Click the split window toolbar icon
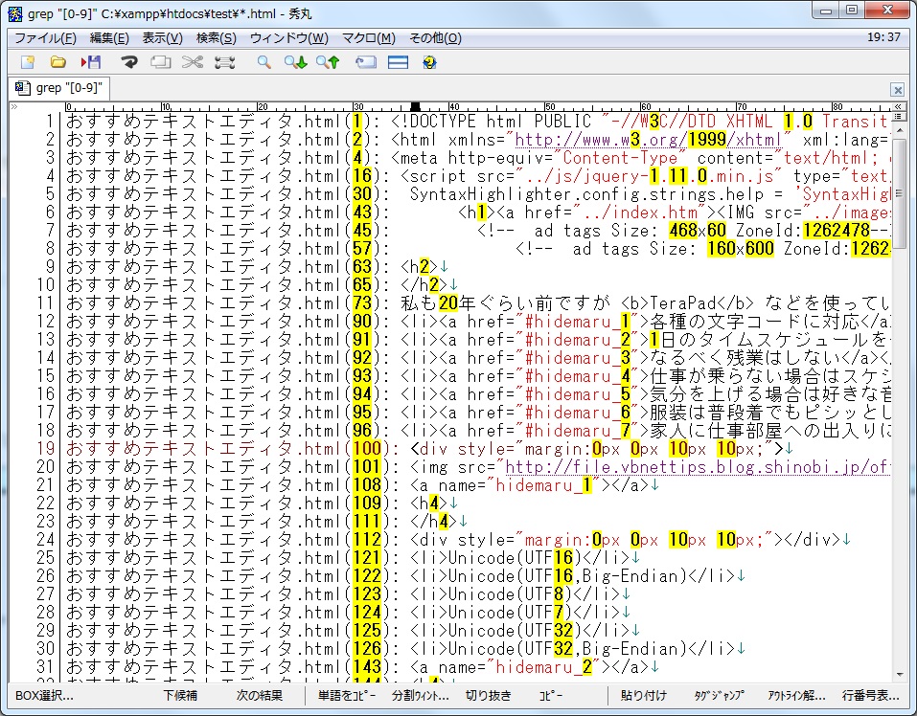Viewport: 917px width, 716px height. 399,62
